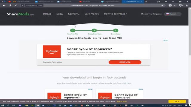The image size is (191, 107).
Task: Open the browser downloads arrow icon
Action: (187, 5)
